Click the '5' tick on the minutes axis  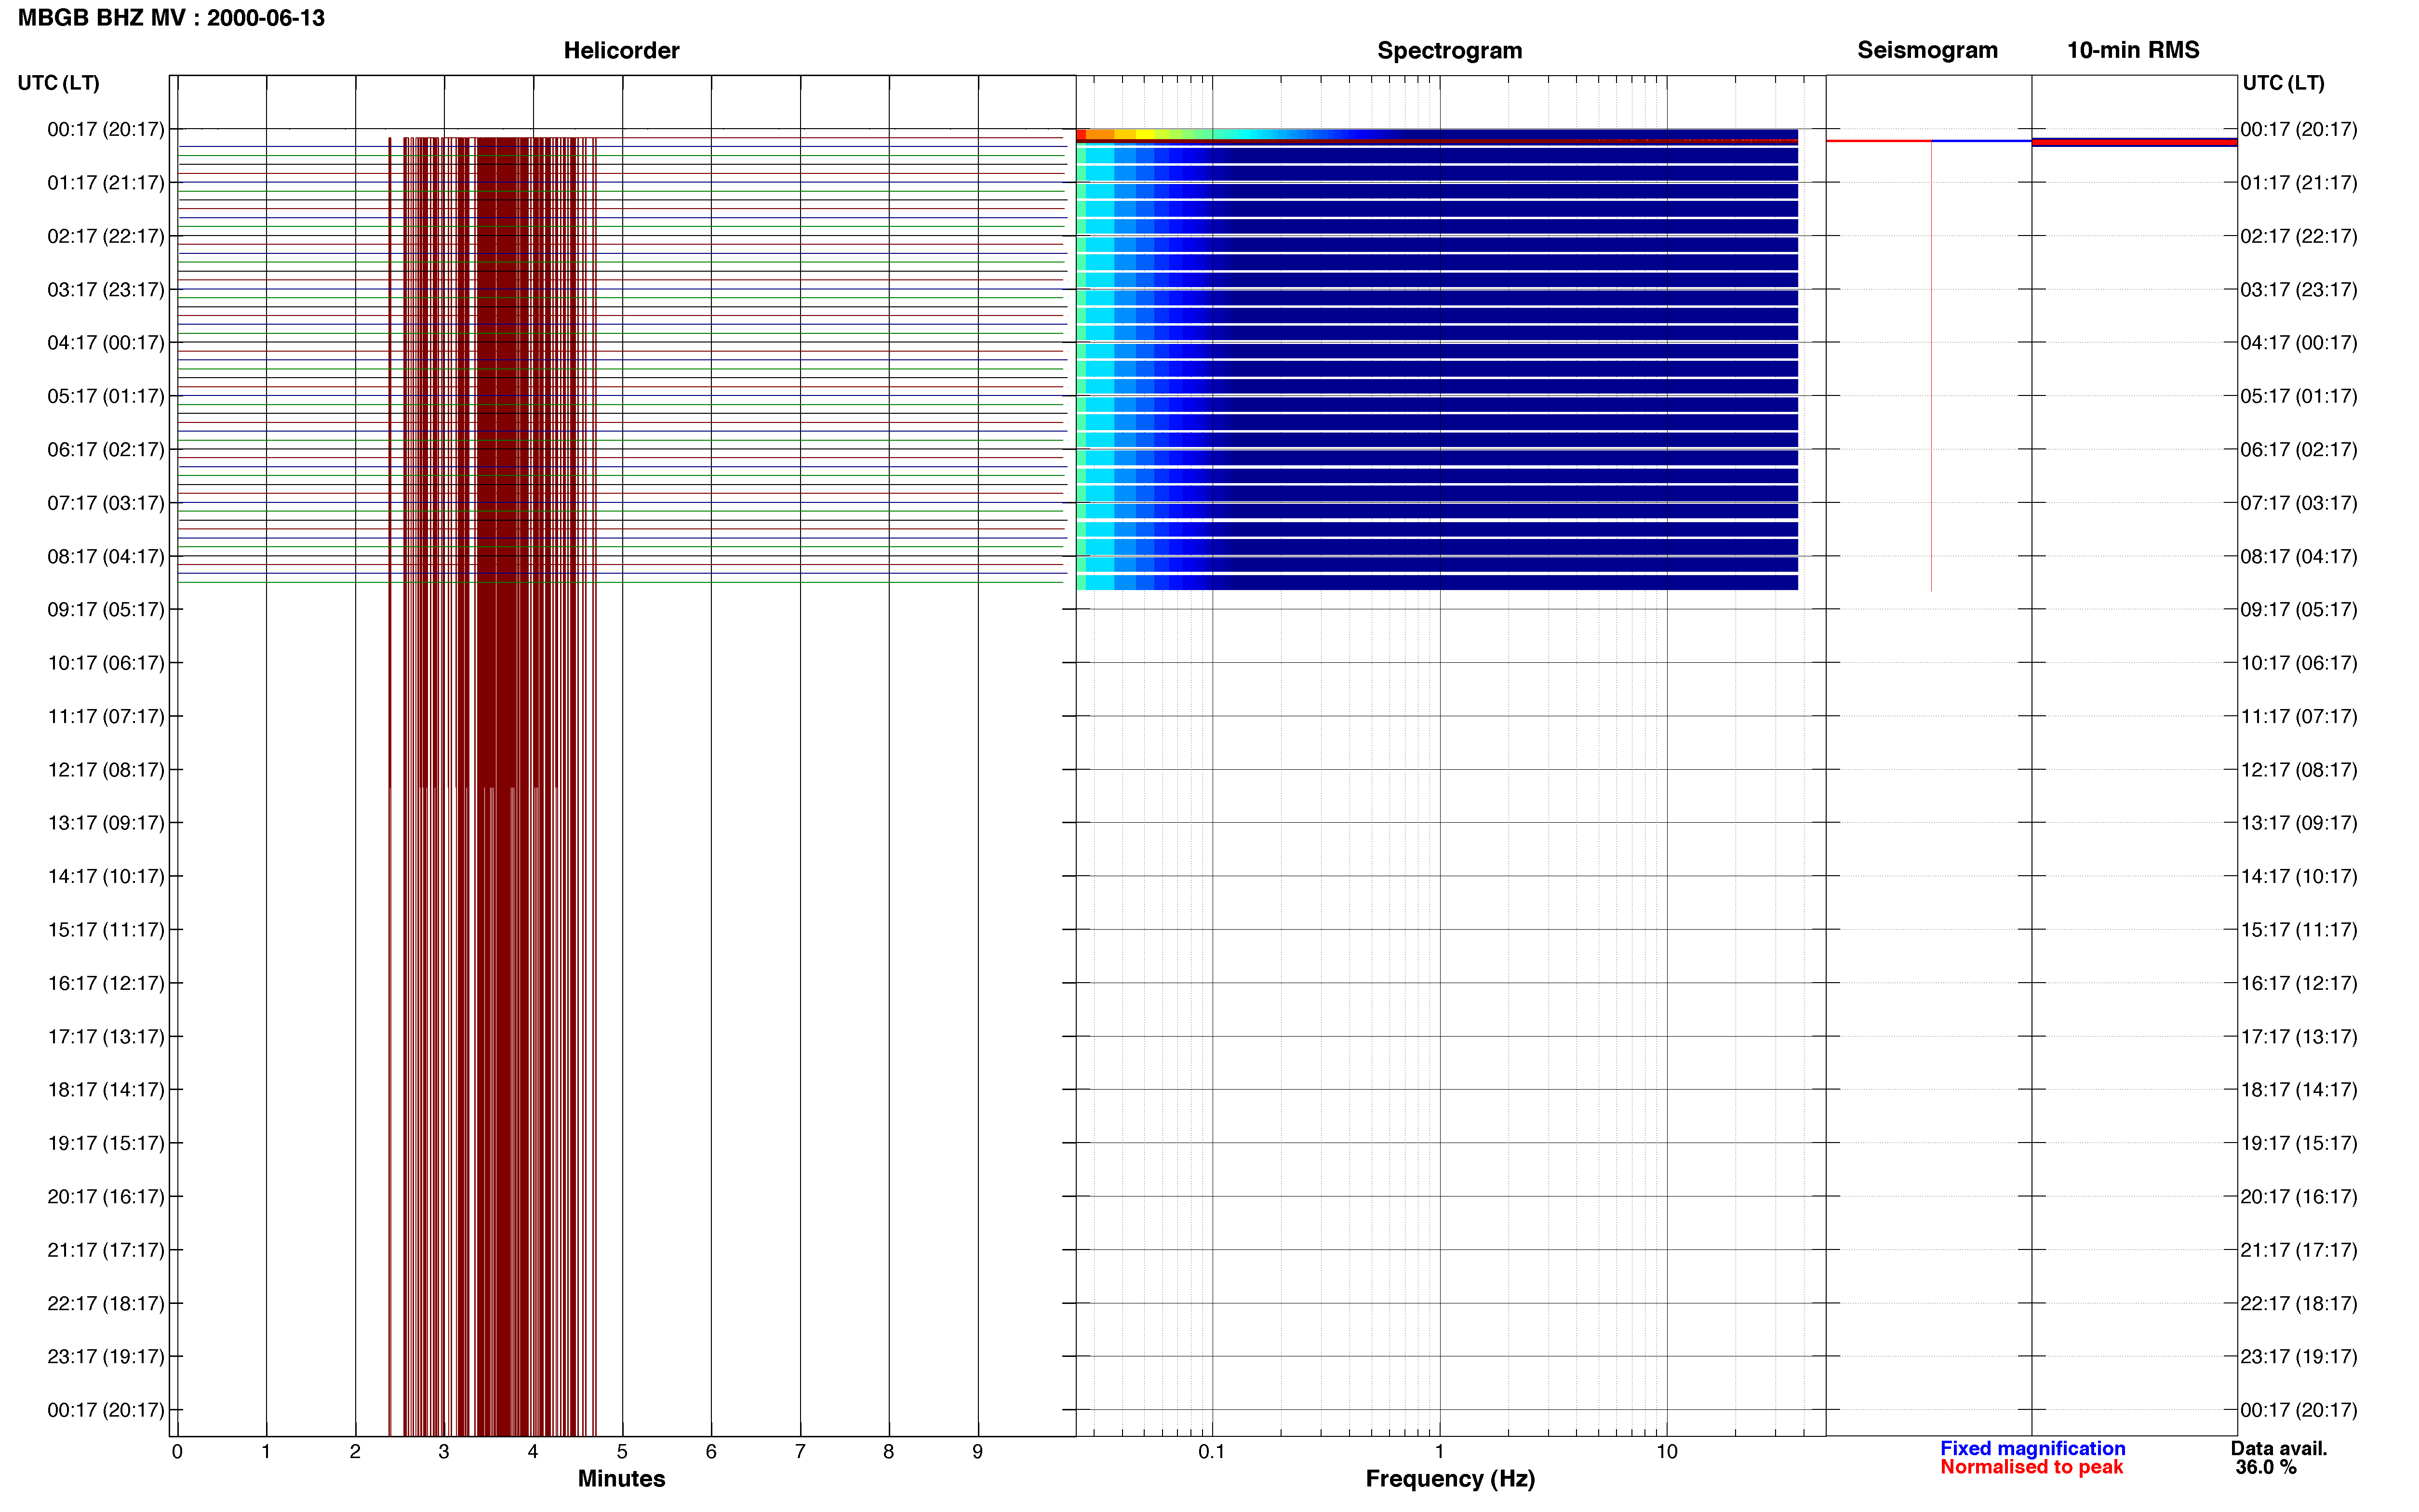[621, 1451]
